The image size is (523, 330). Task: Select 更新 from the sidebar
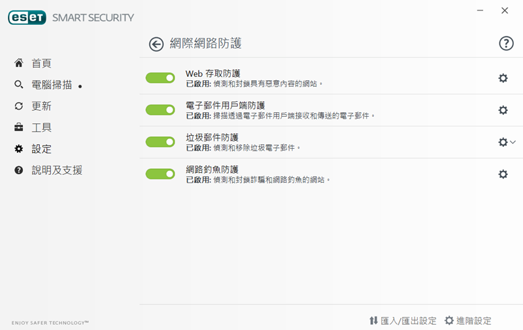41,106
